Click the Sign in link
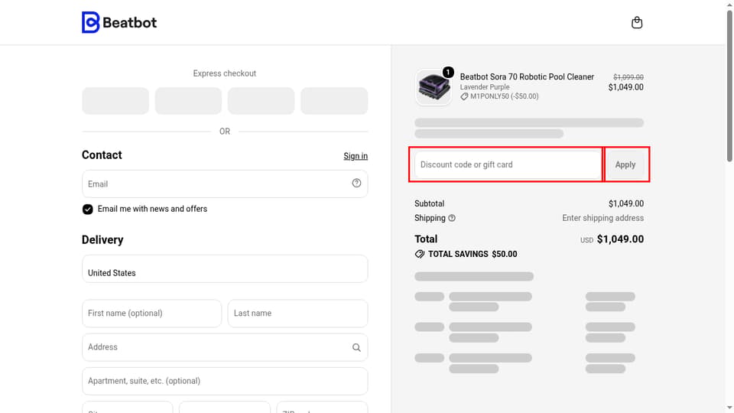The width and height of the screenshot is (734, 413). pyautogui.click(x=356, y=156)
